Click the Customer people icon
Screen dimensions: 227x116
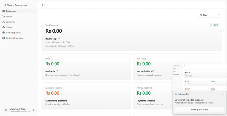4,22
